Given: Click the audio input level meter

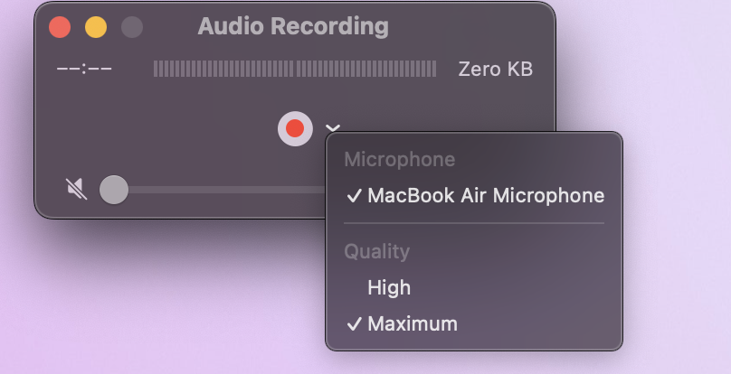Looking at the screenshot, I should (294, 69).
